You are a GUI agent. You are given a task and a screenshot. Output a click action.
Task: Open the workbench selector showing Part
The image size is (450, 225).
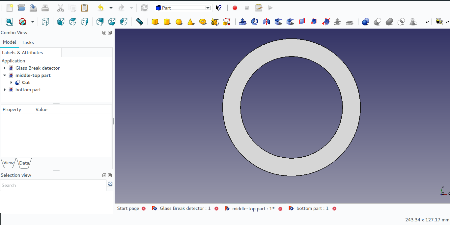(x=183, y=8)
